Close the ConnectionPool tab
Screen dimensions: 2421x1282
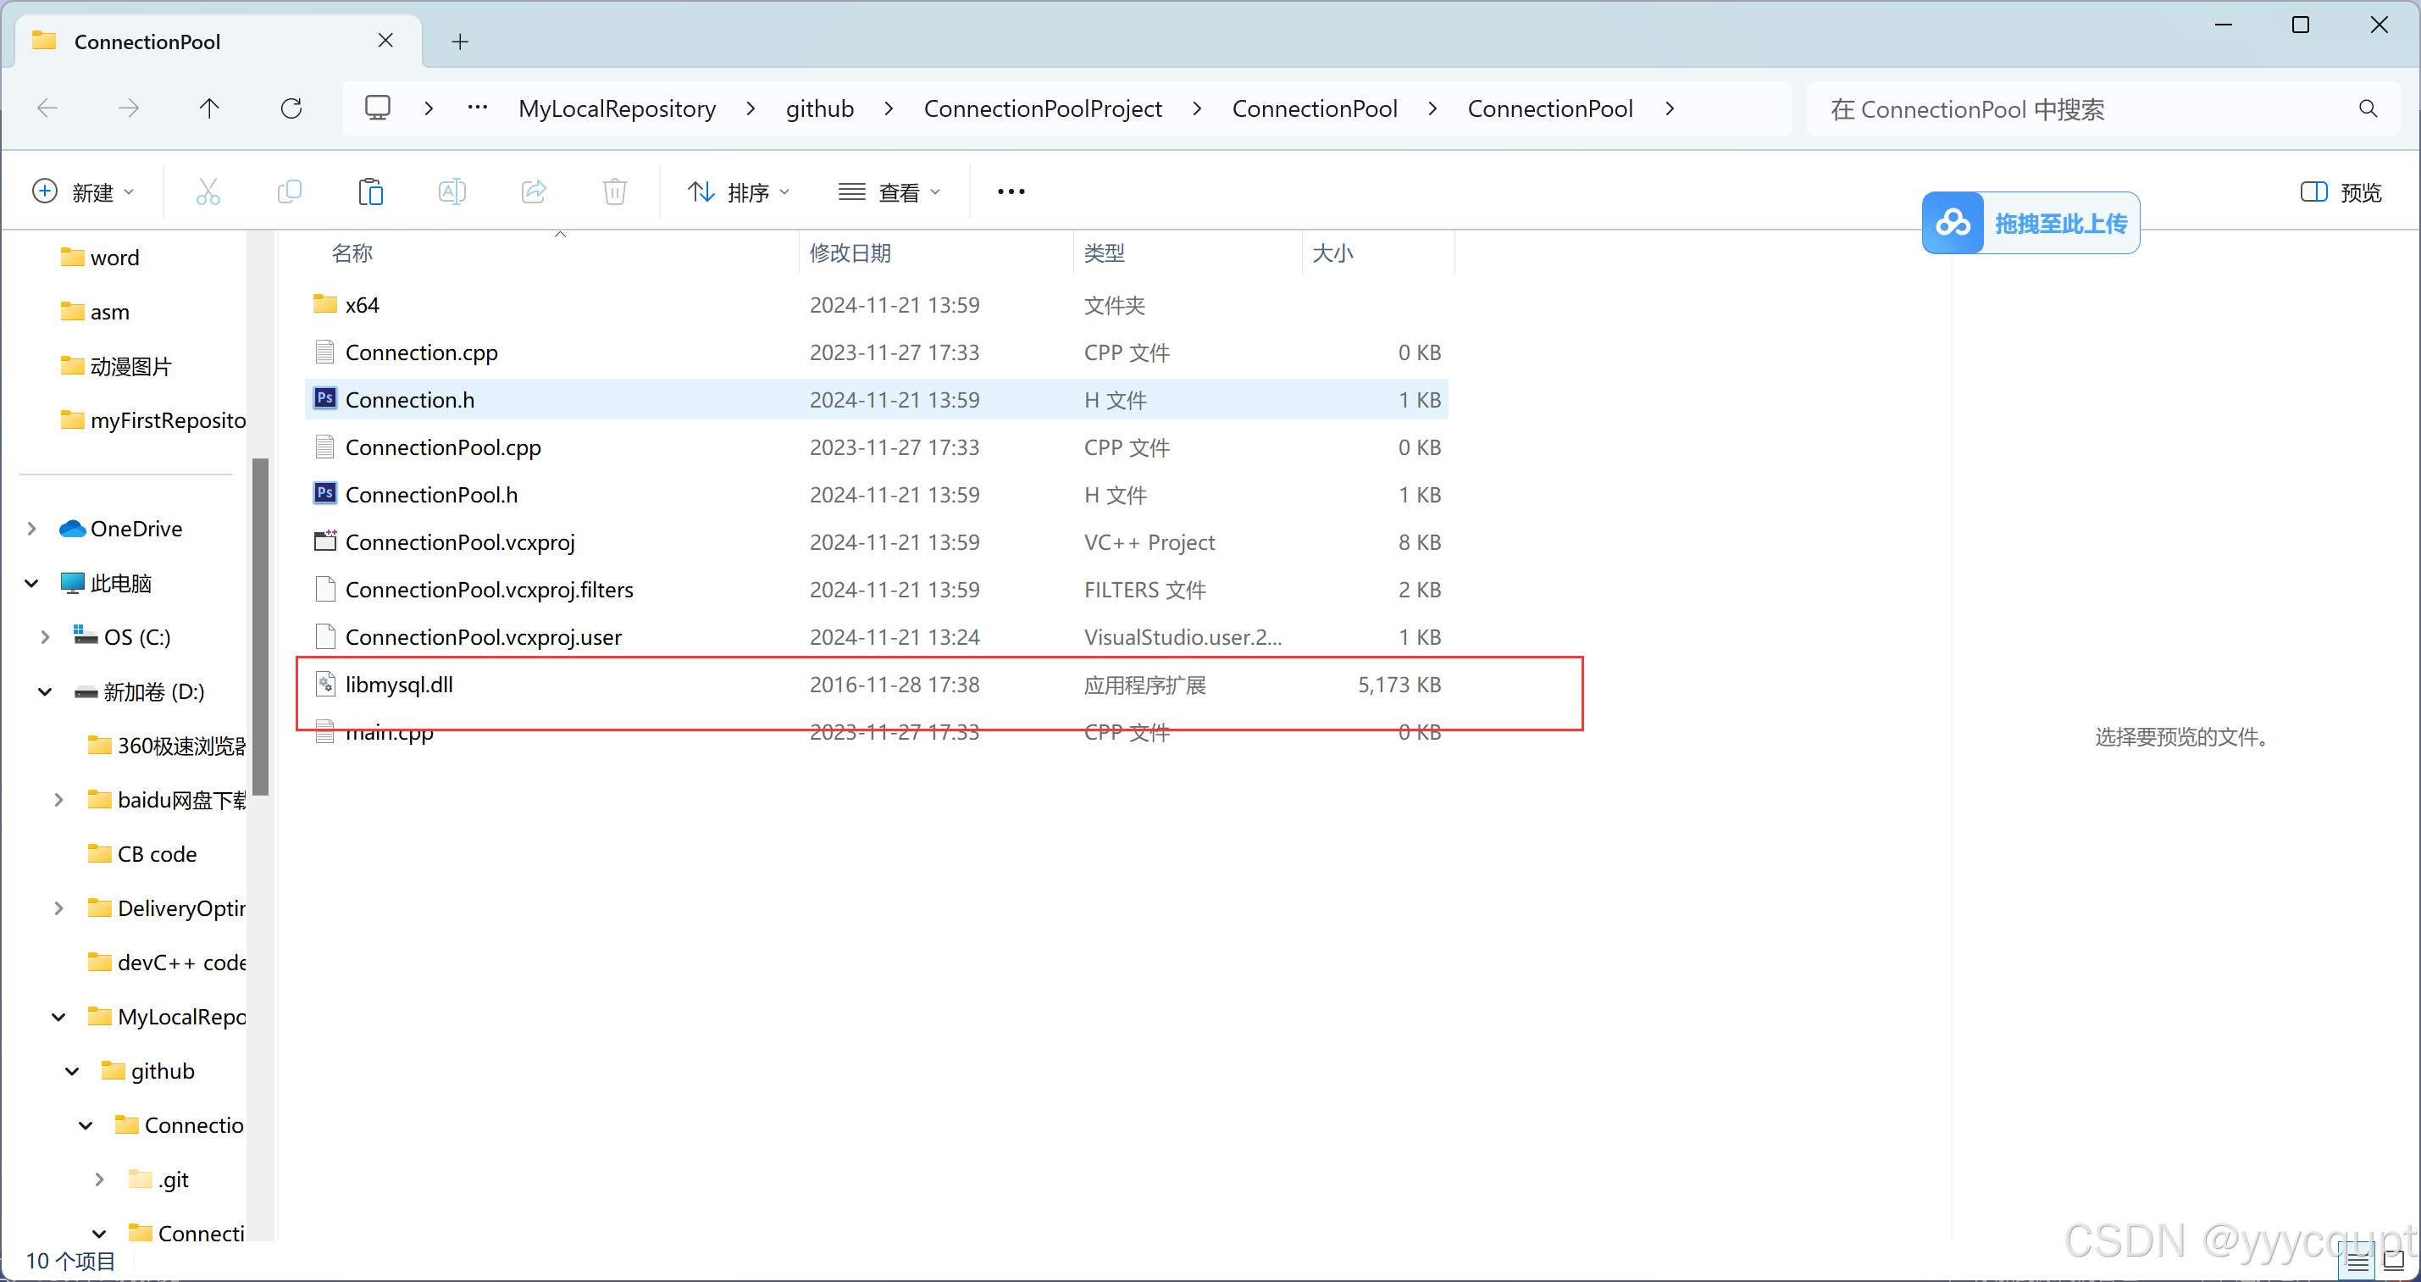click(x=385, y=41)
